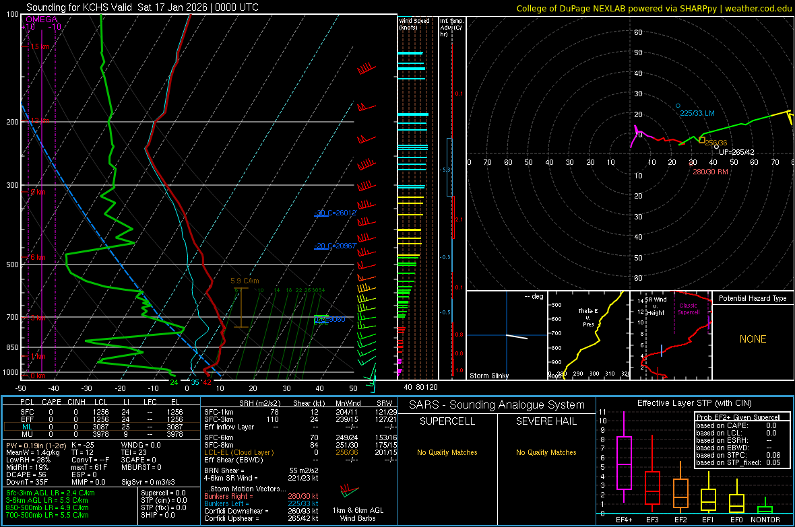
Task: Click the 'Wind Speed (knots)' panel header
Action: (x=414, y=24)
